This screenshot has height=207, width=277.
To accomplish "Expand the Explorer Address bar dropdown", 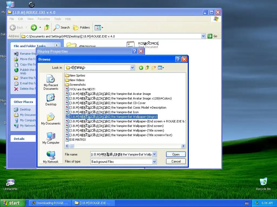I will pyautogui.click(x=203, y=36).
